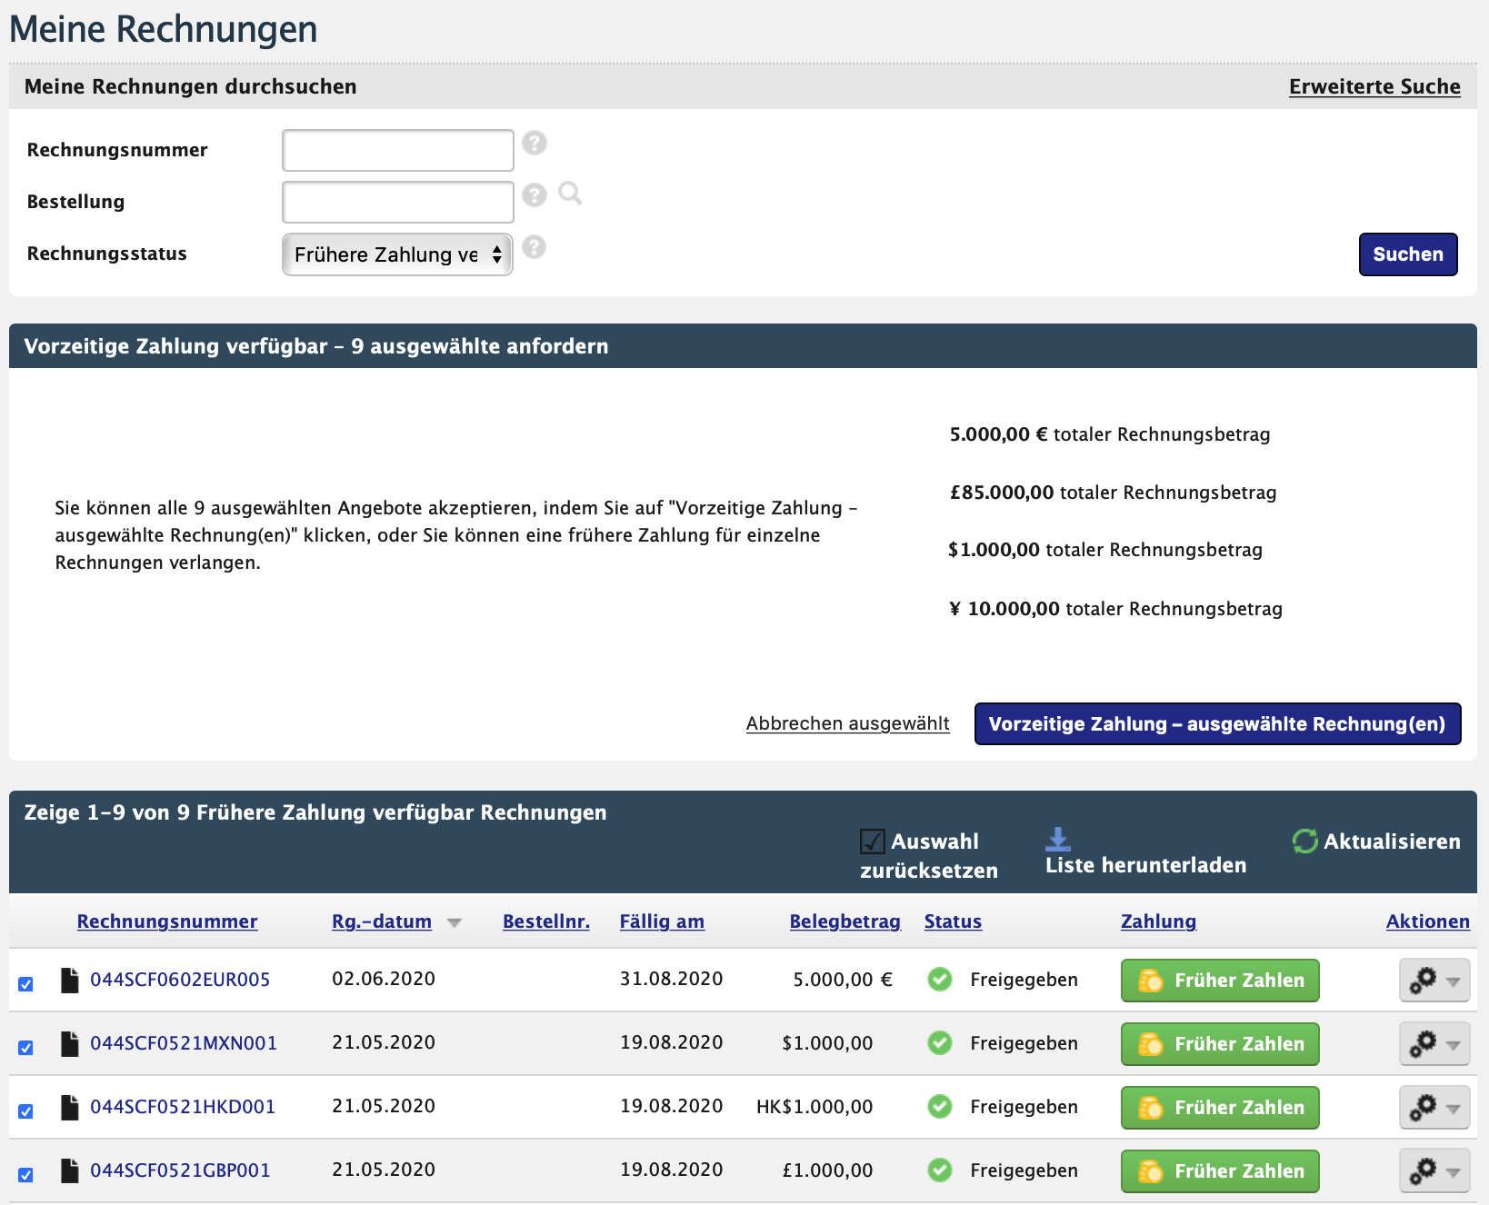Viewport: 1489px width, 1205px height.
Task: Sort by Rg.-datum column header
Action: point(382,921)
